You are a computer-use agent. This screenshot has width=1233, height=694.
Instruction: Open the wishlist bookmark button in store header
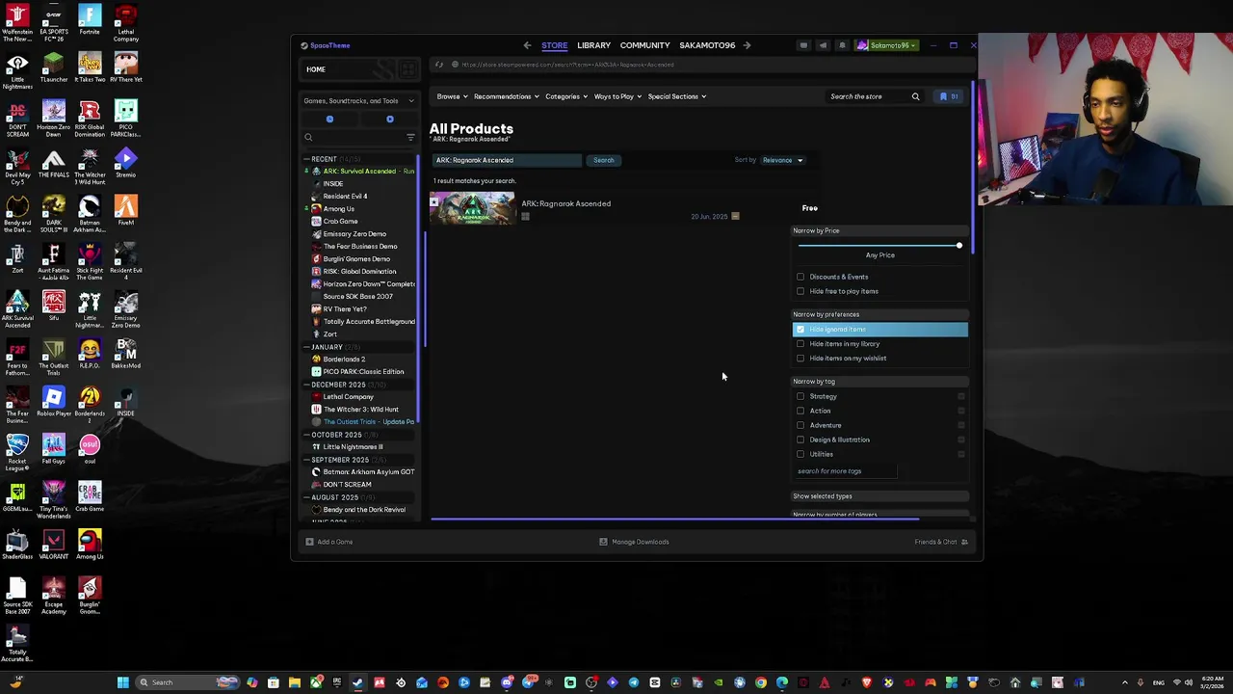(949, 96)
